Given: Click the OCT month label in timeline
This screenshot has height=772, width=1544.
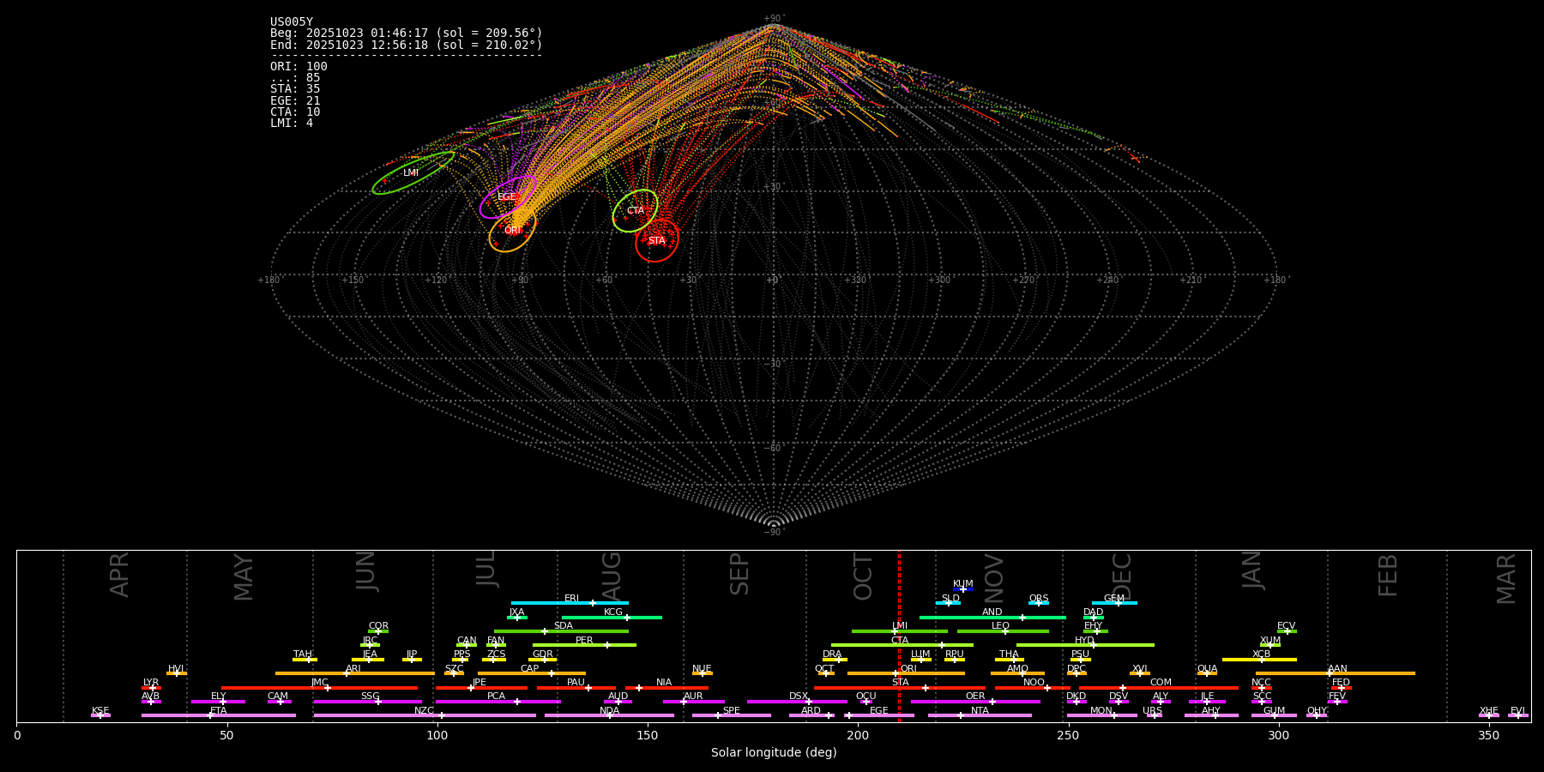Looking at the screenshot, I should click(863, 576).
